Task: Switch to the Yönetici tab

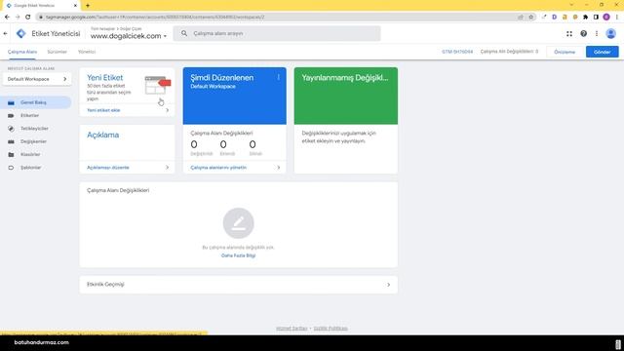Action: [87, 52]
